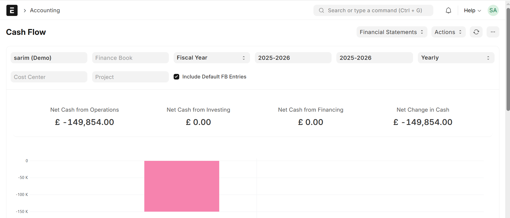This screenshot has width=510, height=218.
Task: Open the Yearly periodicity dropdown
Action: click(456, 58)
